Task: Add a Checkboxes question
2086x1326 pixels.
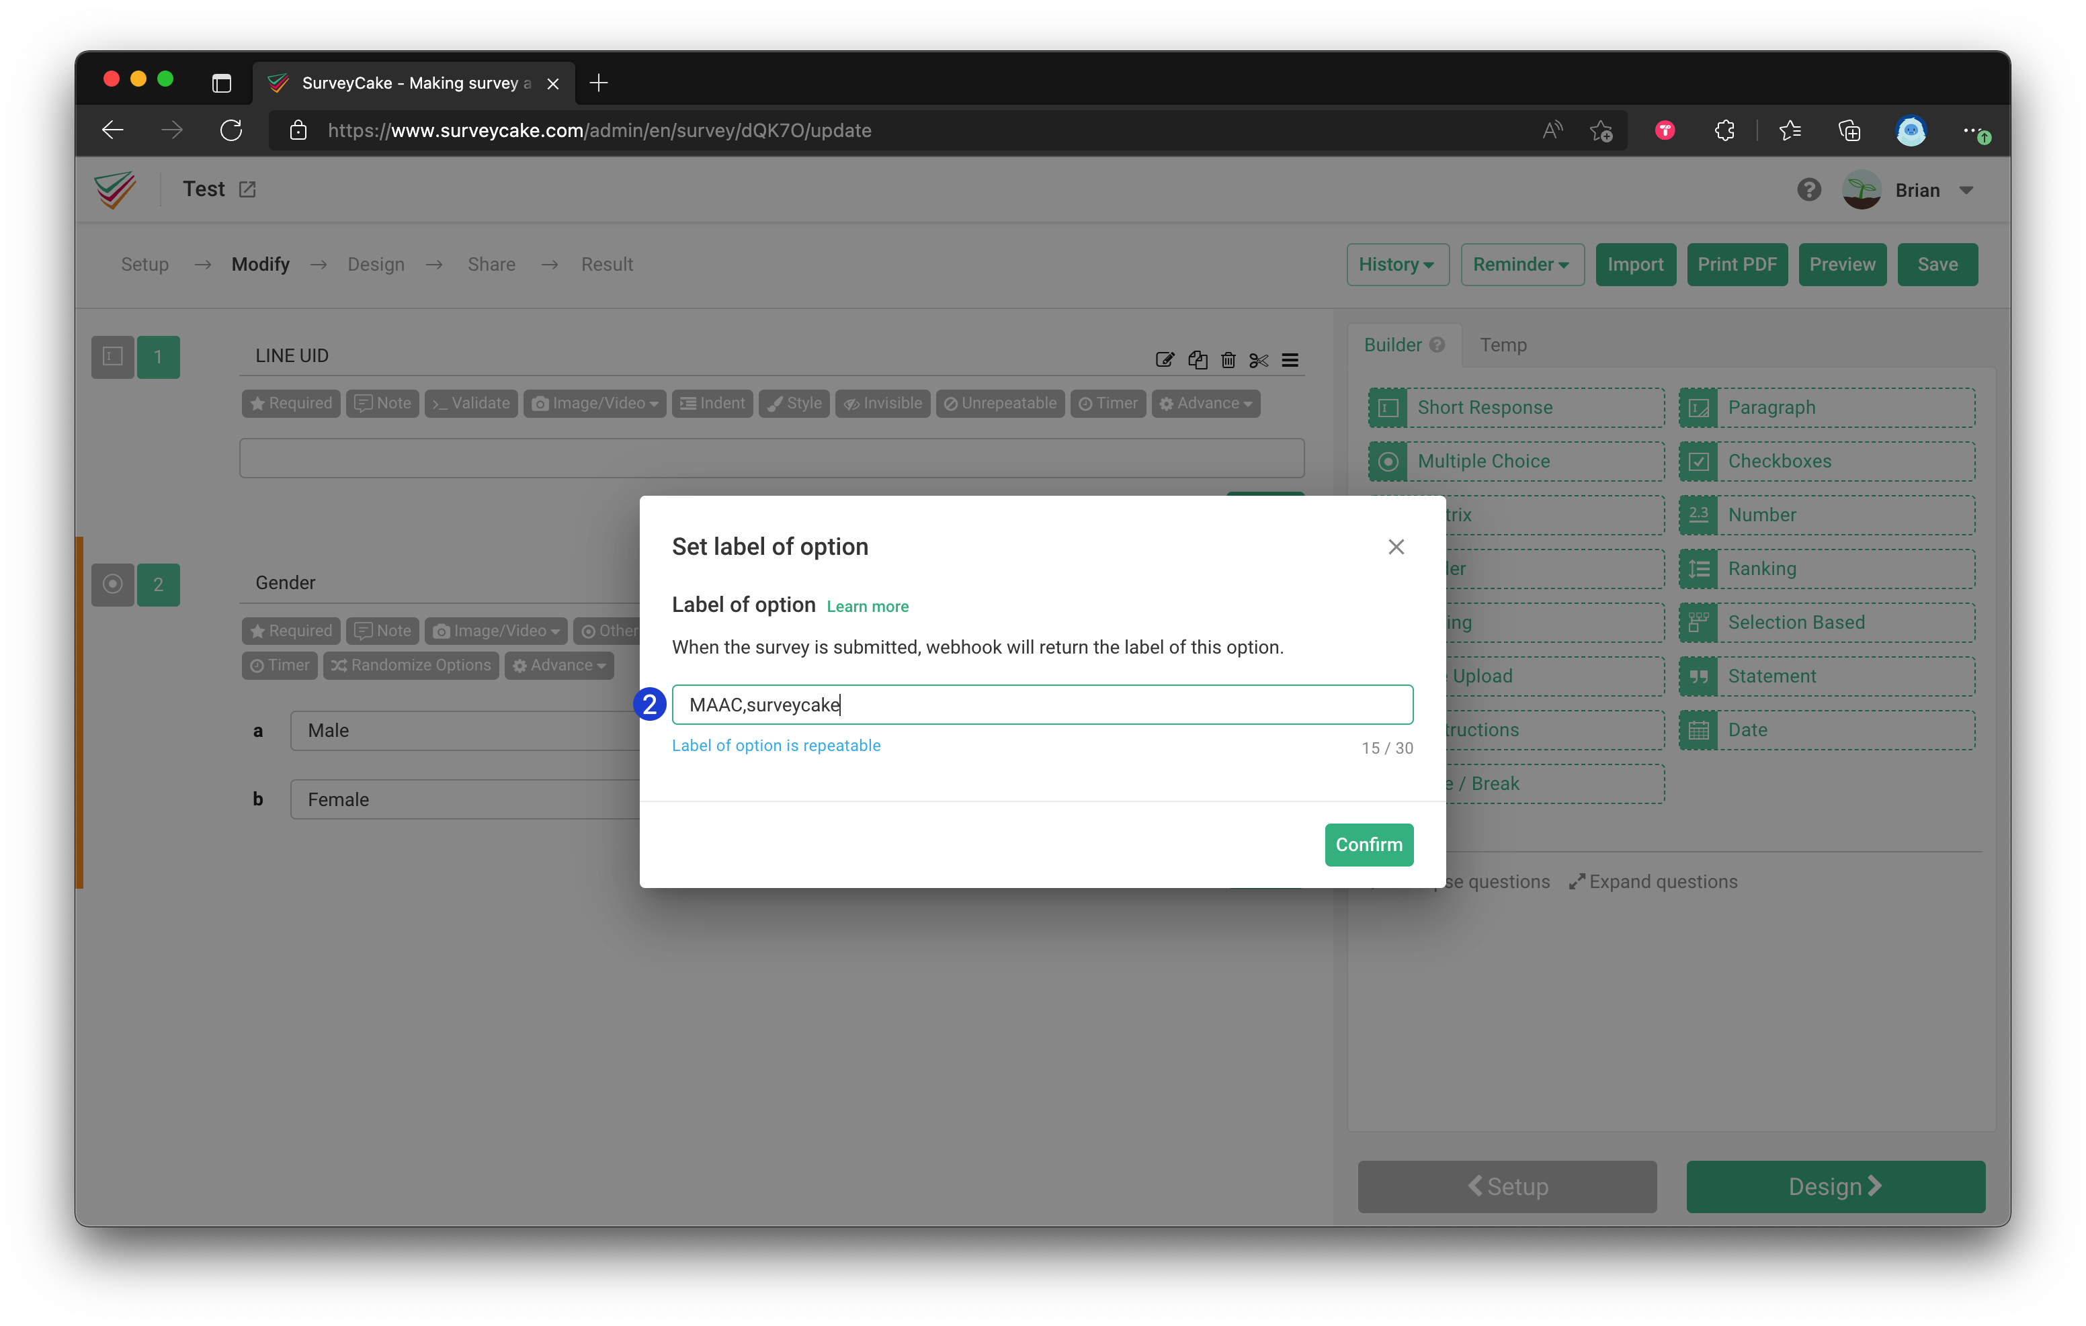Action: 1827,461
